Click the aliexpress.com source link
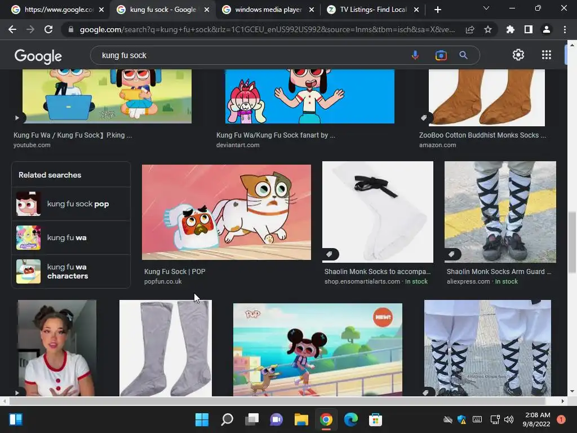Image resolution: width=577 pixels, height=433 pixels. pyautogui.click(x=468, y=281)
